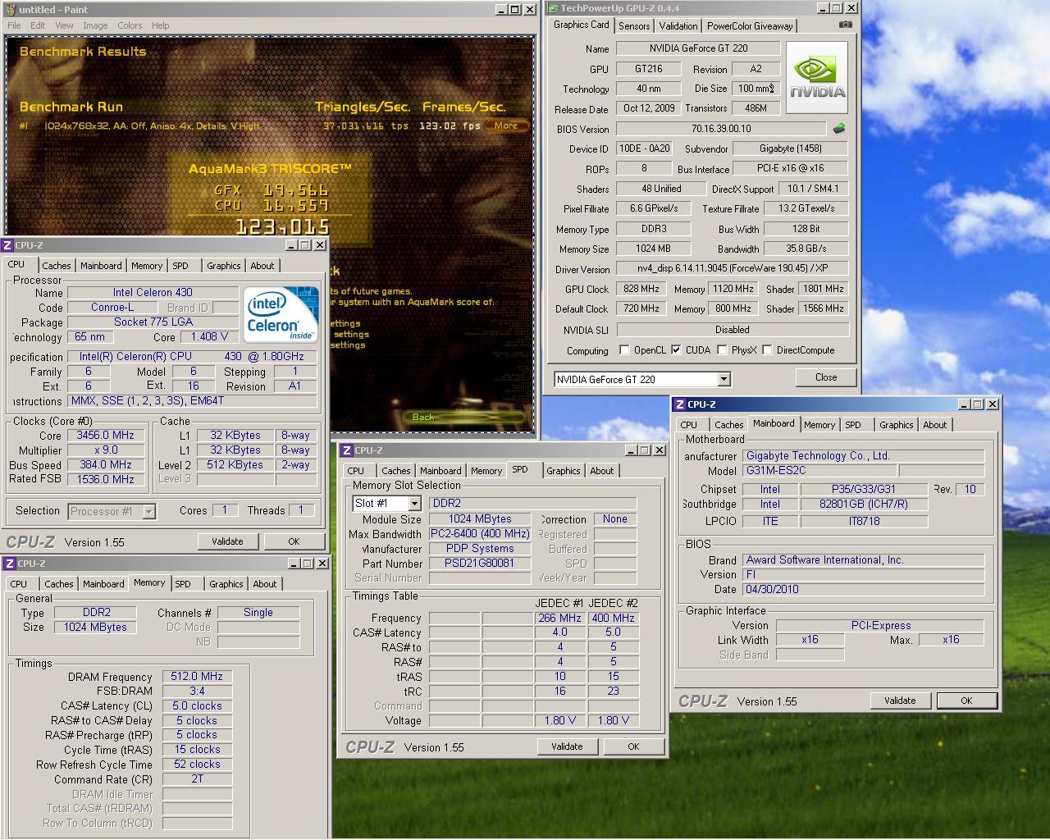
Task: Click CPU-Z Mainboard window title icon
Action: pyautogui.click(x=679, y=404)
